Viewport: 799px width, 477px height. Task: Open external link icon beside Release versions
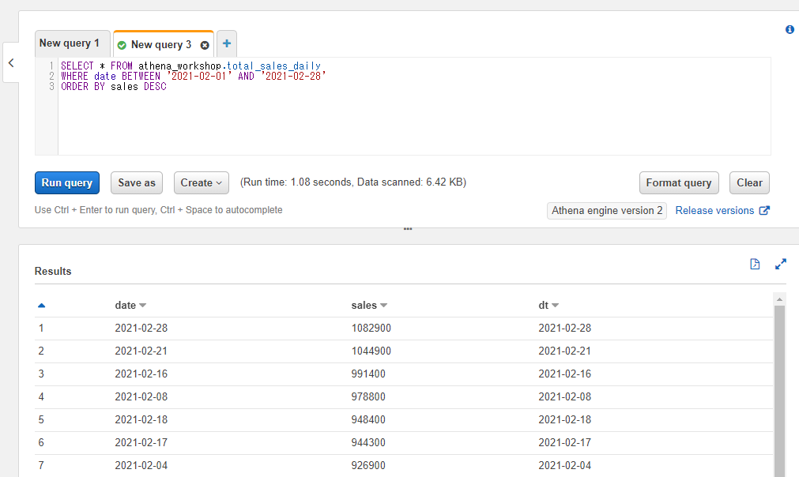click(x=764, y=210)
